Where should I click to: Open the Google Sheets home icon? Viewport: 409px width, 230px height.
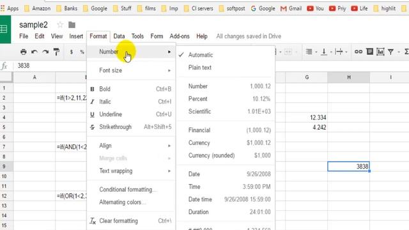pyautogui.click(x=4, y=29)
